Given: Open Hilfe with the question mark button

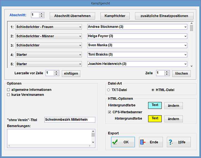Looking at the screenshot, I should point(179,142).
